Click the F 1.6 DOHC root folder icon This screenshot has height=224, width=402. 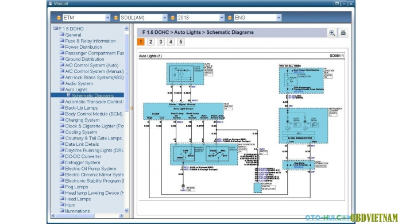point(55,28)
